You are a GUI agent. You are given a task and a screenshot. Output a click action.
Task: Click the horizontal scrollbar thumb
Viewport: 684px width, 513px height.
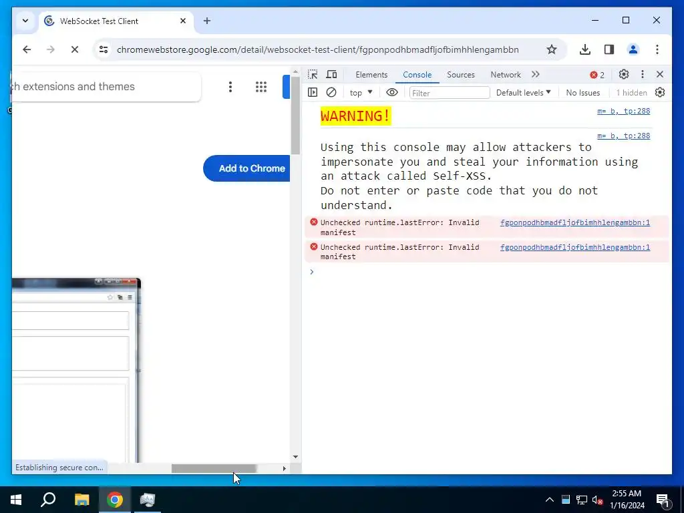213,468
